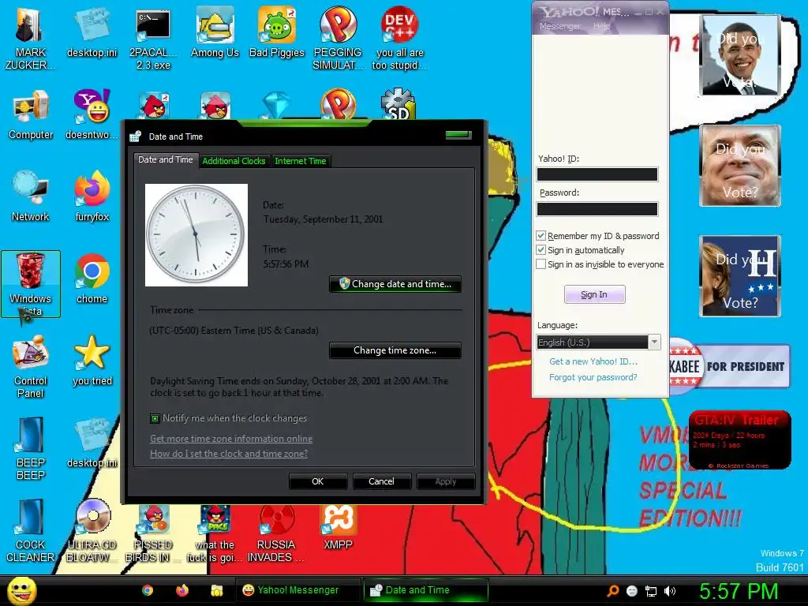Open the MARK ZUCKER desktop icon

pos(30,37)
